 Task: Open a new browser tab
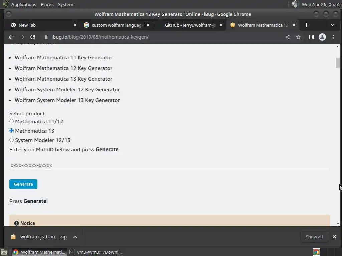307,25
